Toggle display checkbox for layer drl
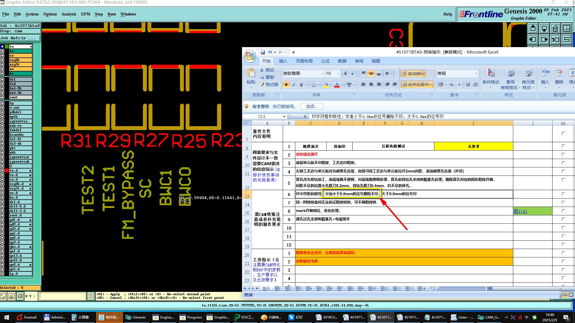 point(3,79)
